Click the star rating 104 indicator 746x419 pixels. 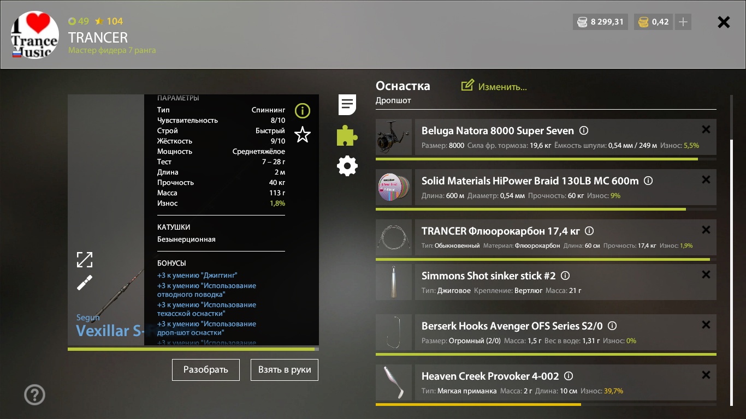[x=109, y=21]
